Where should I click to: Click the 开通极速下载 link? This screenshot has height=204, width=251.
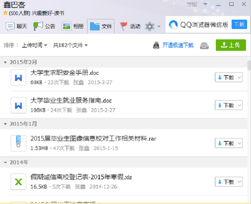(x=178, y=45)
